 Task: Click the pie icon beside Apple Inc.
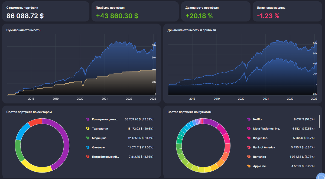coord(249,166)
